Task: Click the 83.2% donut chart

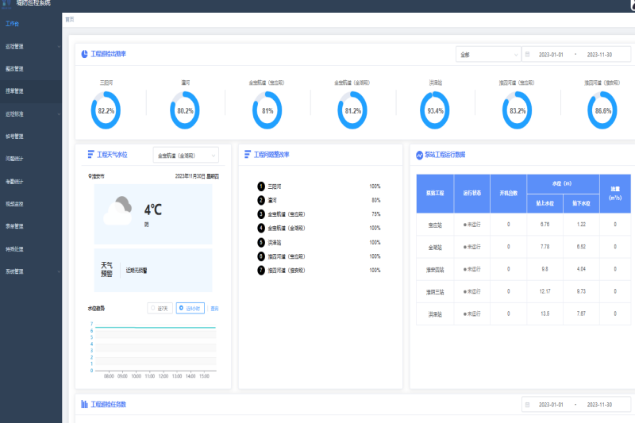Action: (x=518, y=110)
